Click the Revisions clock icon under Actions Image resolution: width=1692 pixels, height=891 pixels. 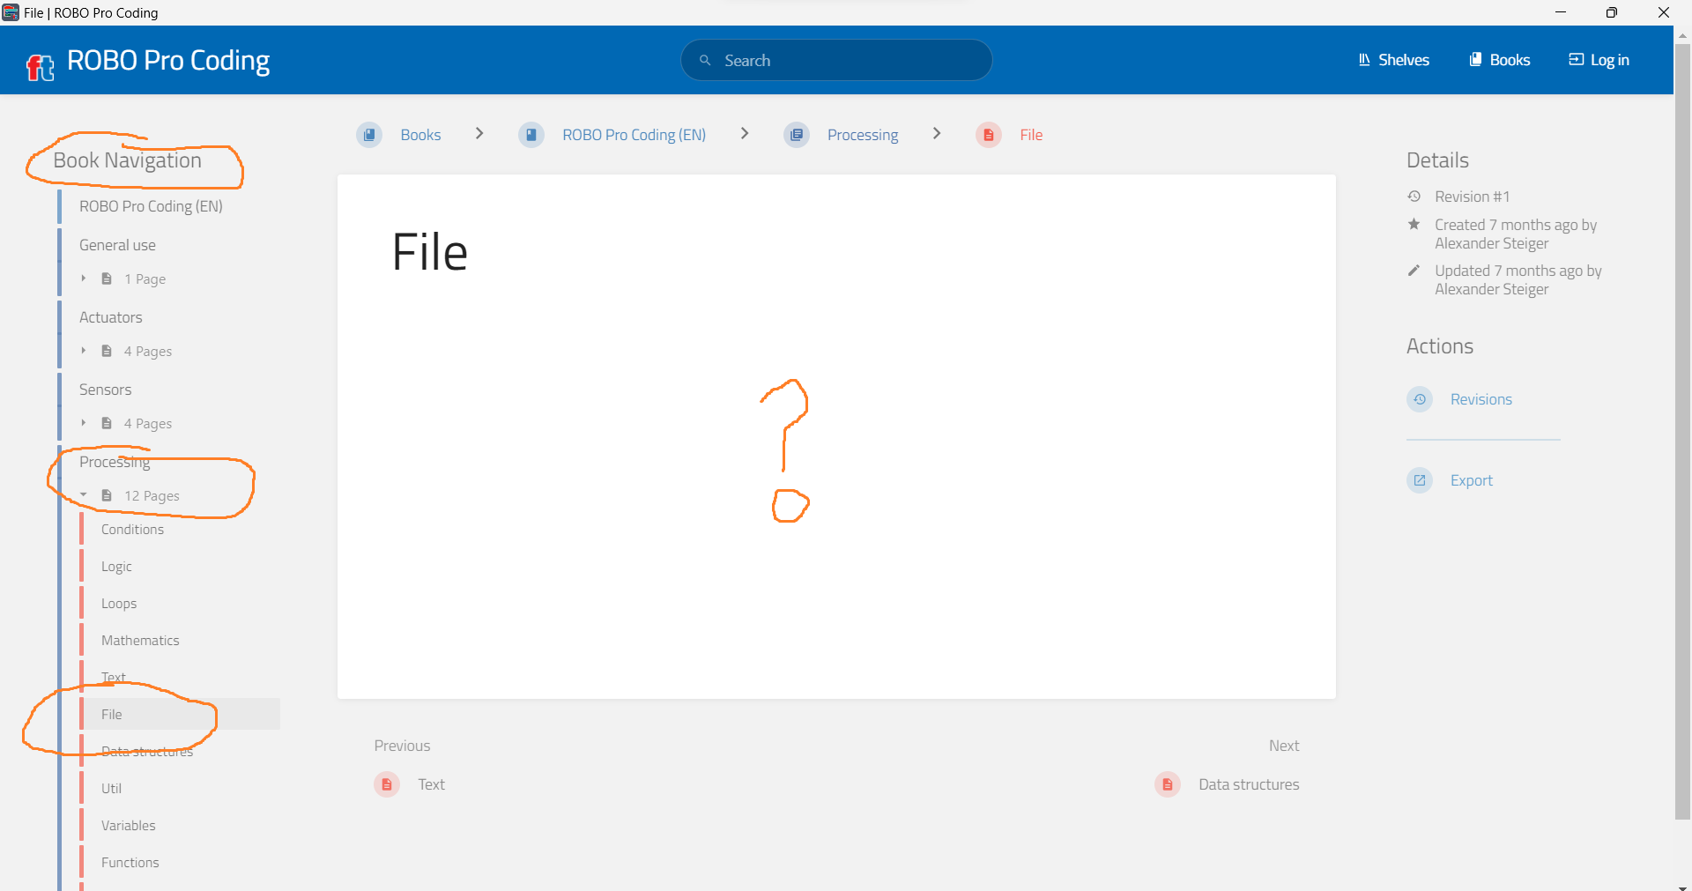click(x=1420, y=399)
